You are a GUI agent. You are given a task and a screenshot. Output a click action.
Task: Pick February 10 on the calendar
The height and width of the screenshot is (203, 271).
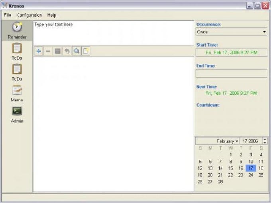[251, 161]
